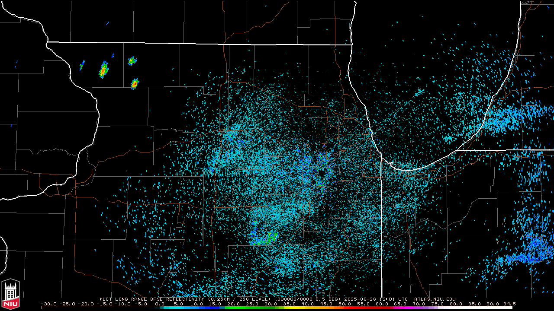Pick the red segment of the color bar
Viewport: 554px width, 311px height.
point(368,308)
